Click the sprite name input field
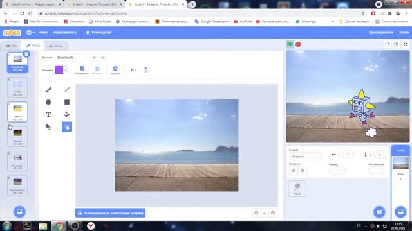 [305, 157]
